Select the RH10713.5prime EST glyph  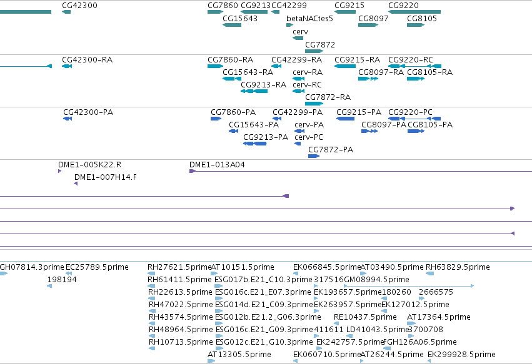(152, 348)
